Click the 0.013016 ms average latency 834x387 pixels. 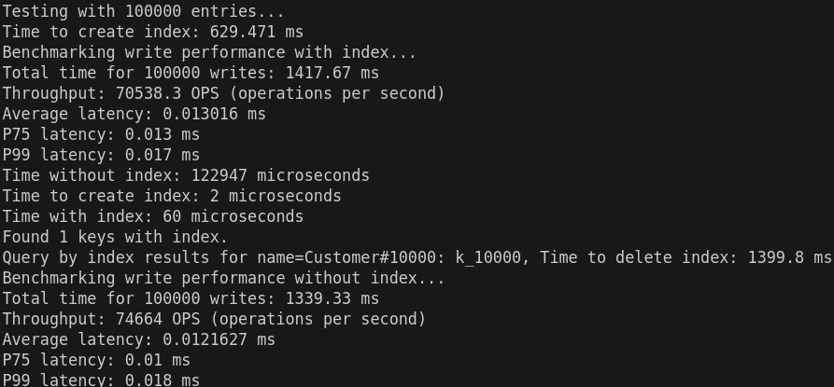point(214,114)
